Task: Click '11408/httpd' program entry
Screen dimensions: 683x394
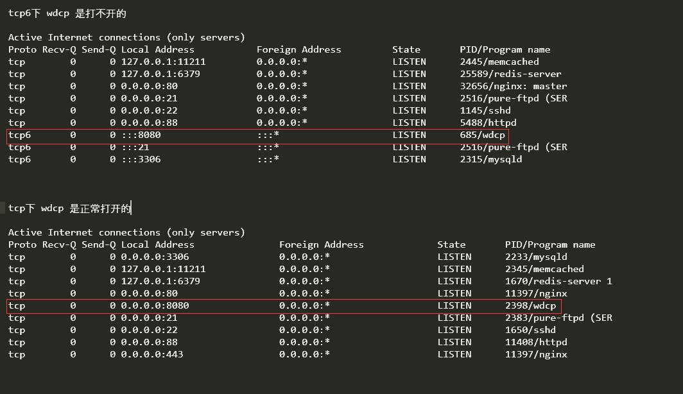Action: pos(536,343)
